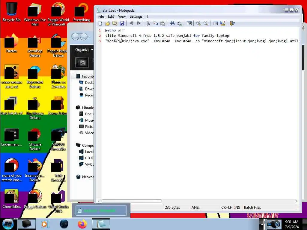Screen dimensions: 307x230
Task: Open Find with binoculars icon
Action: pos(172,23)
